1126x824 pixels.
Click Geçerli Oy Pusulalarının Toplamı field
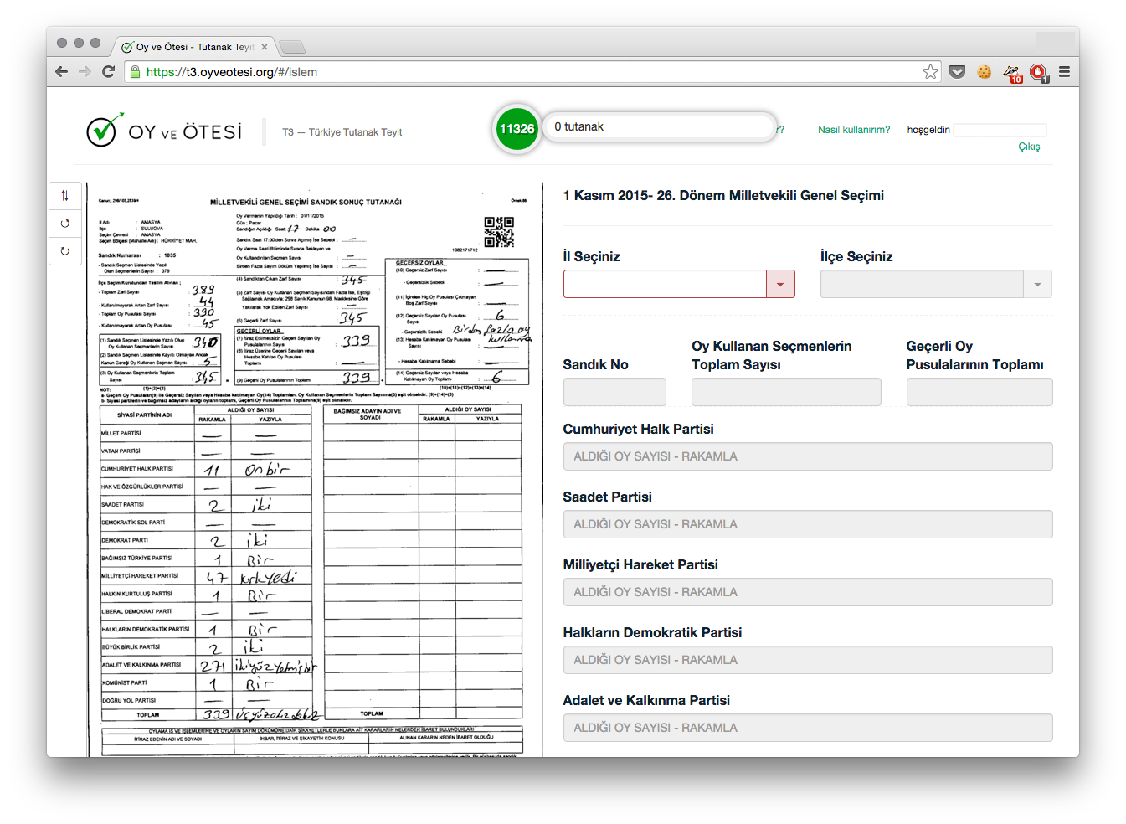point(979,392)
